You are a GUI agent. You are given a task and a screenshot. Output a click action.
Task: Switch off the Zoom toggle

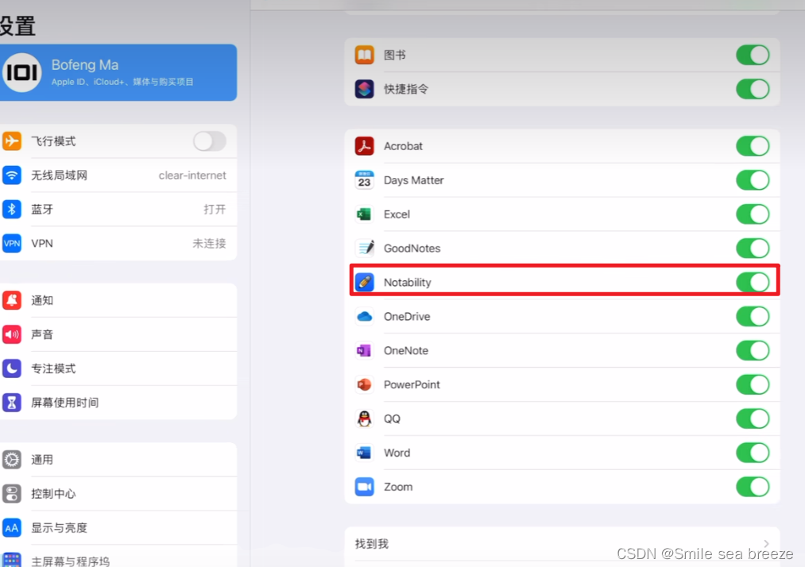point(753,487)
